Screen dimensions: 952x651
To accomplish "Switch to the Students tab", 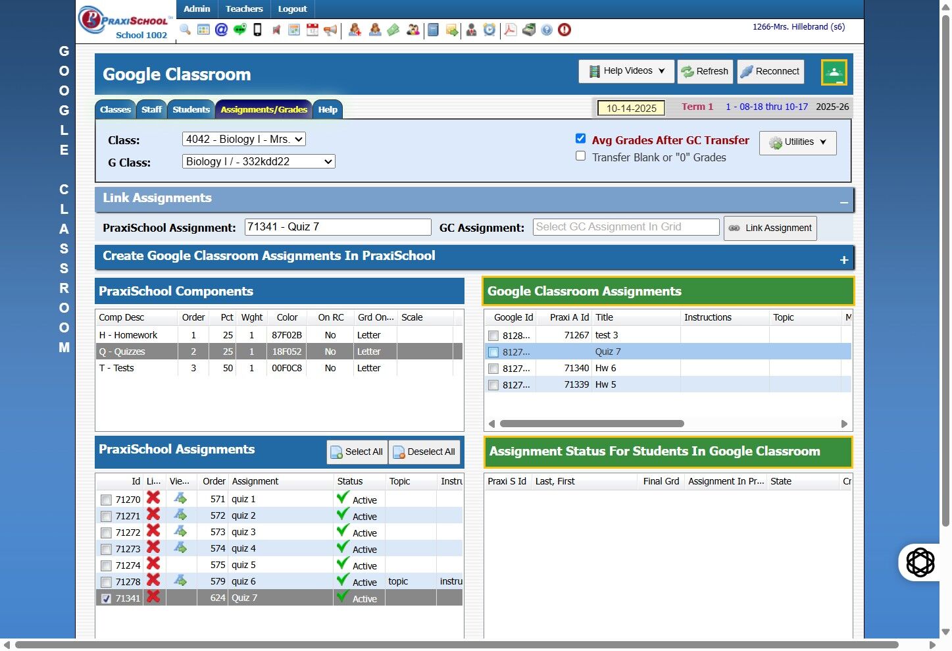I will [x=191, y=110].
